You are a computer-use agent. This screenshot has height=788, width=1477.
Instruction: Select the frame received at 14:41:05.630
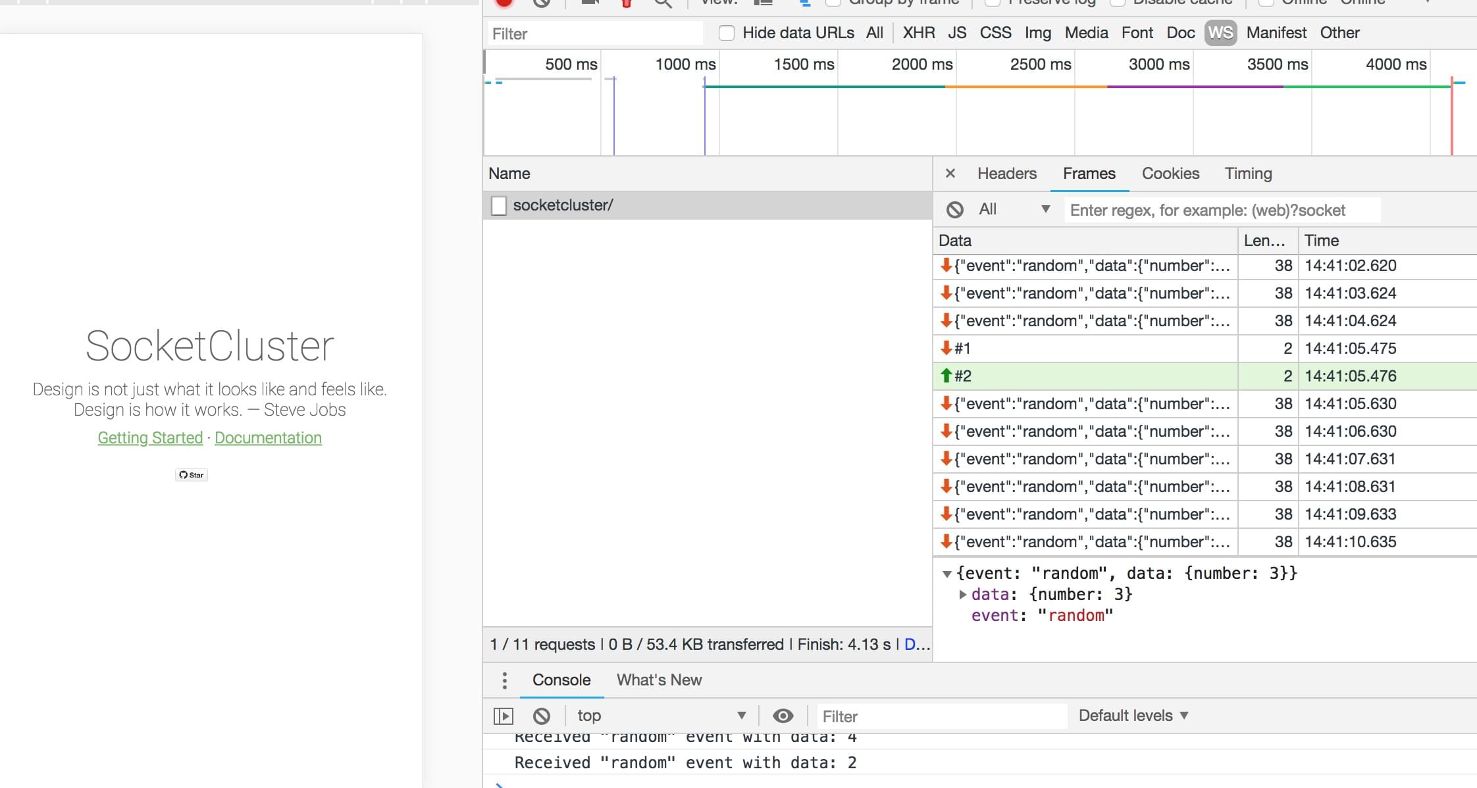click(1205, 404)
